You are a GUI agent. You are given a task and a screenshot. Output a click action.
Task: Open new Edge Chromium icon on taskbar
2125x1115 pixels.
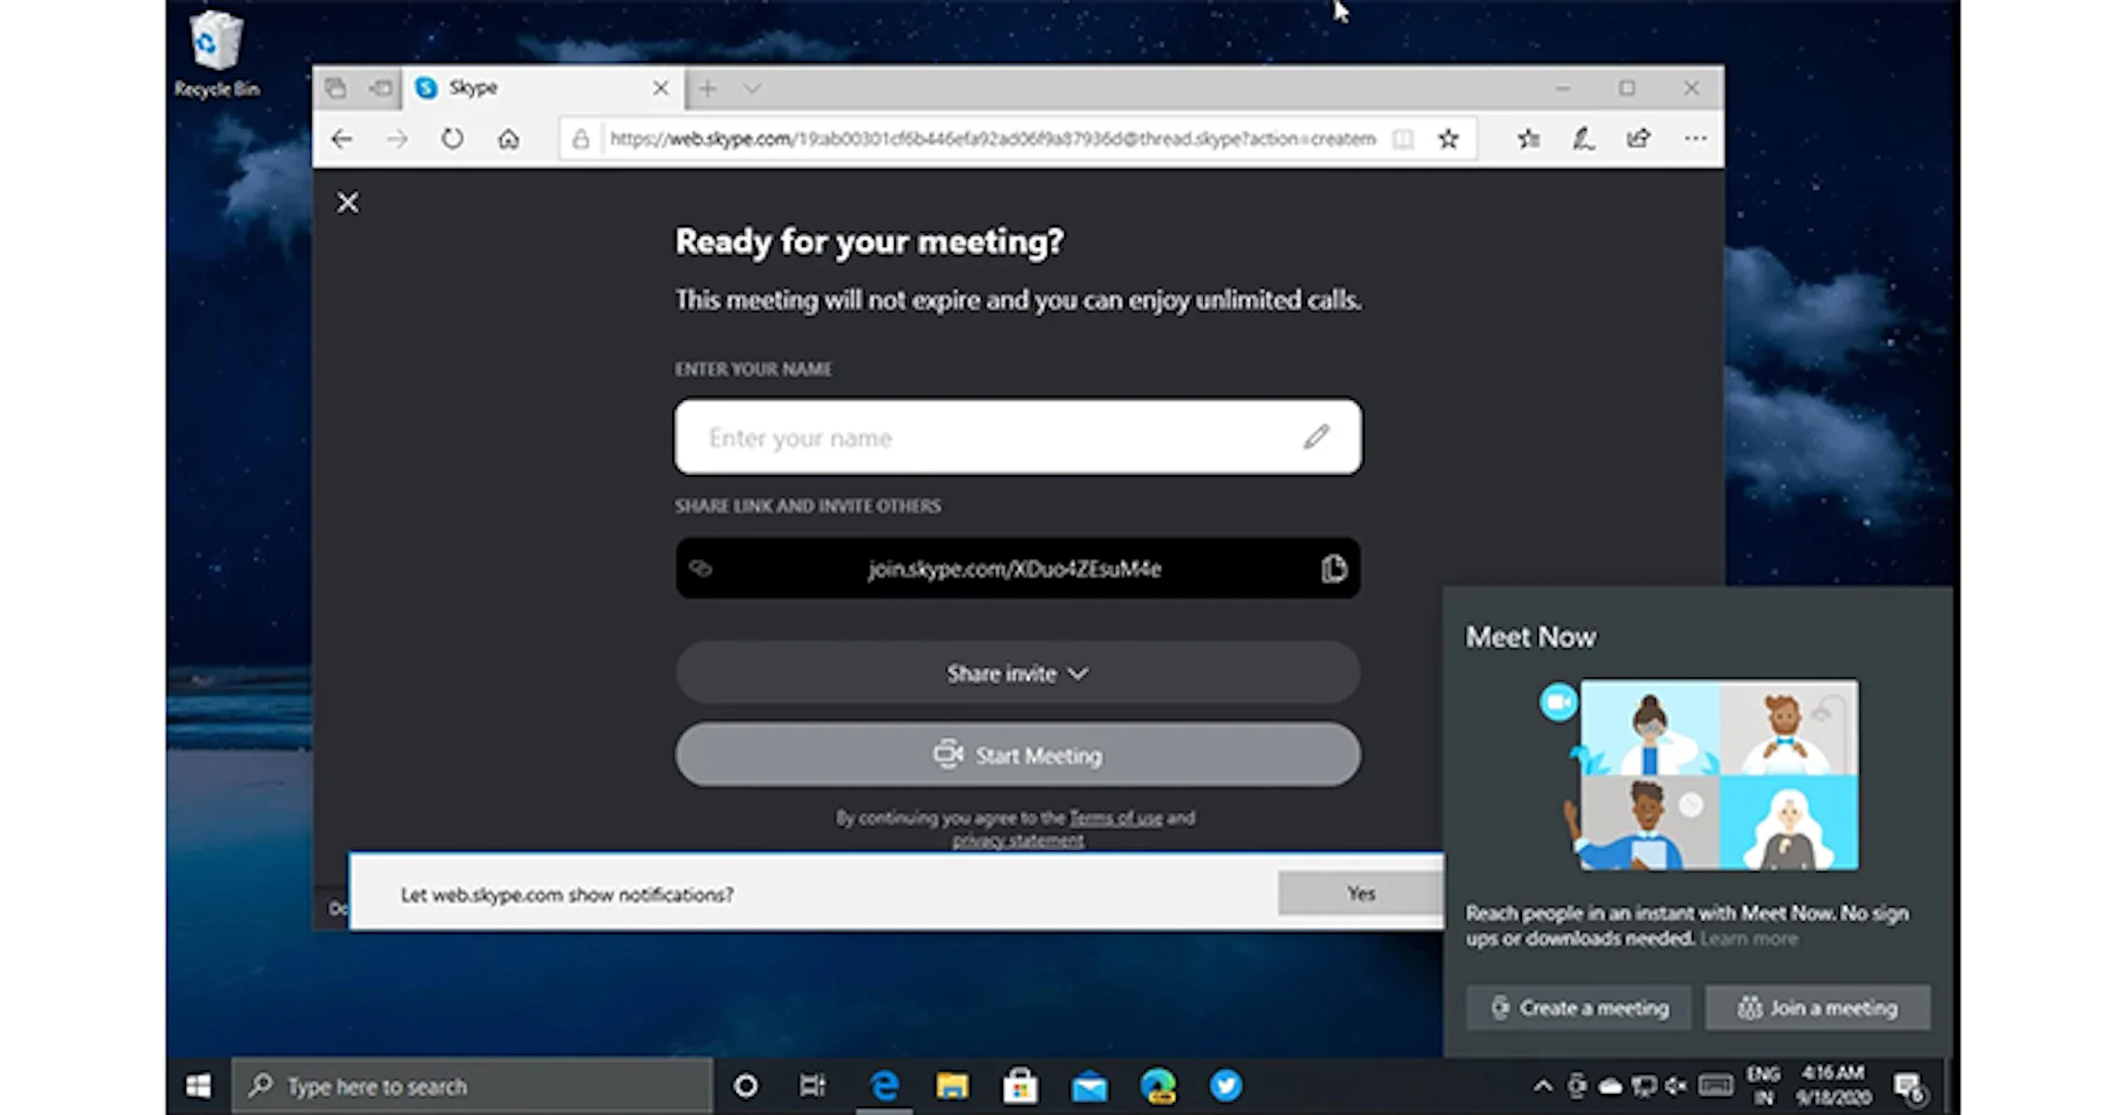coord(1158,1086)
